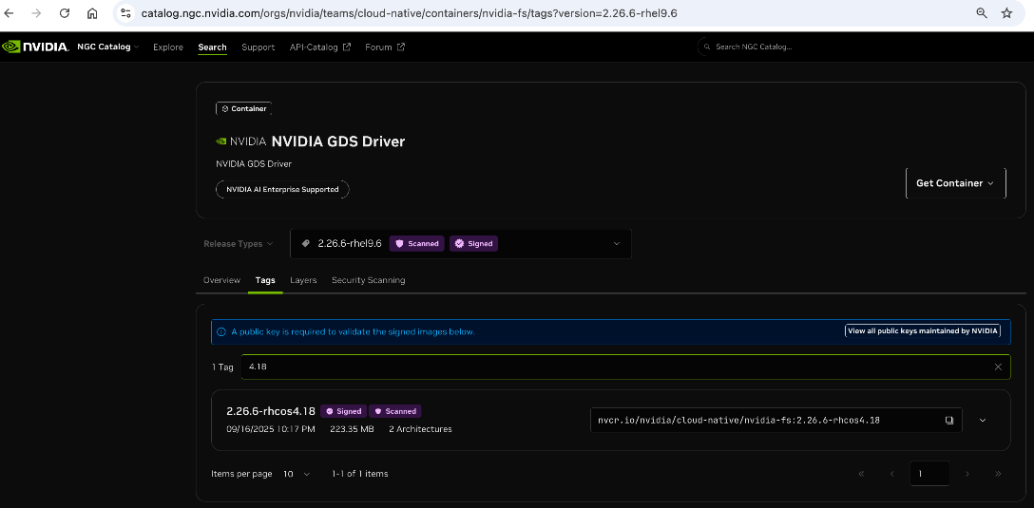Image resolution: width=1034 pixels, height=508 pixels.
Task: Click the Signed badge on 2.26.6-rhcos4.18 row
Action: (x=344, y=411)
